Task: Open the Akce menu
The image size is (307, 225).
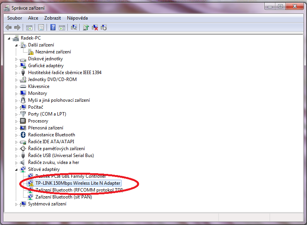Action: pyautogui.click(x=33, y=18)
